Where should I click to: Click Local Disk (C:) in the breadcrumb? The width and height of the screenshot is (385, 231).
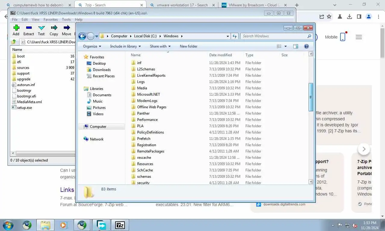tap(145, 36)
